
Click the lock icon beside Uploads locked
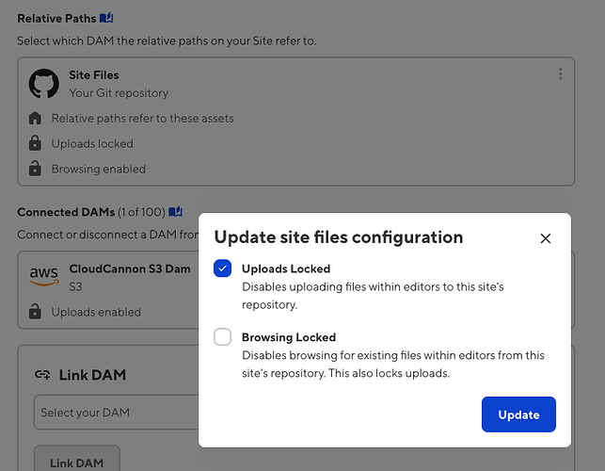tap(35, 144)
